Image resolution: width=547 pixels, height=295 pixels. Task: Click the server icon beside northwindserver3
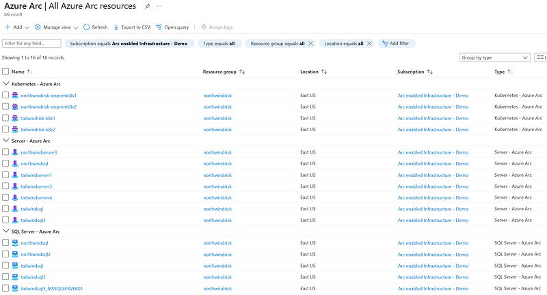click(x=15, y=152)
